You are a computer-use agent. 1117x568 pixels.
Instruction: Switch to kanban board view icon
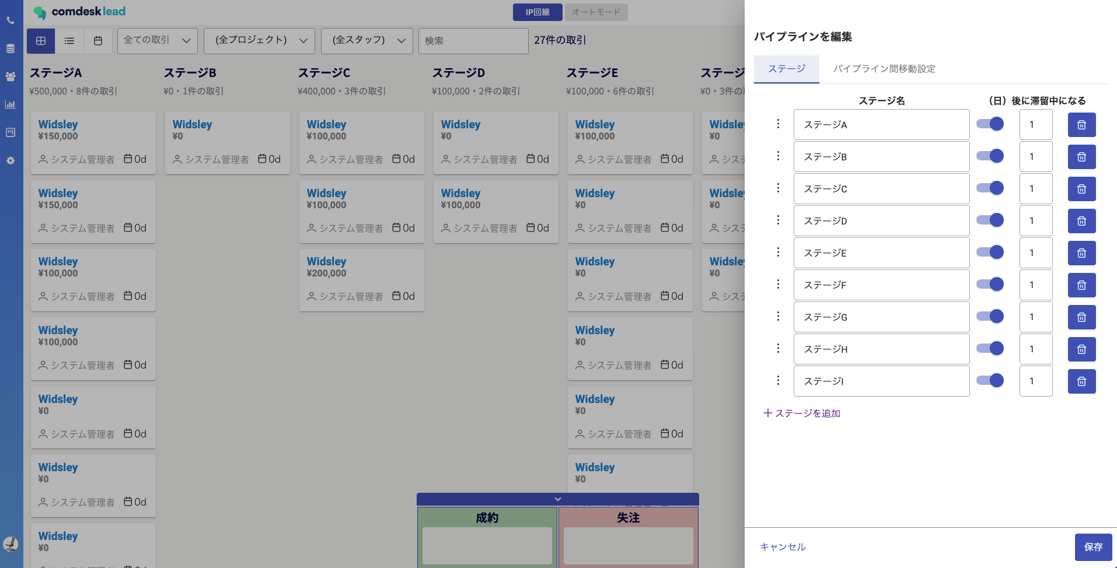pyautogui.click(x=41, y=41)
